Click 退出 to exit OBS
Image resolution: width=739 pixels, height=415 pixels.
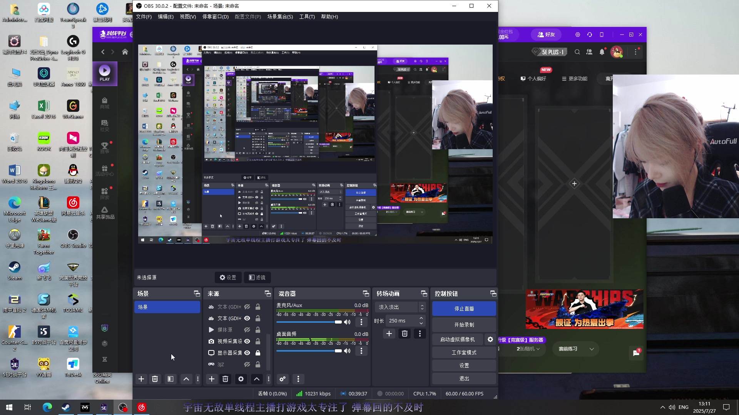pyautogui.click(x=464, y=378)
